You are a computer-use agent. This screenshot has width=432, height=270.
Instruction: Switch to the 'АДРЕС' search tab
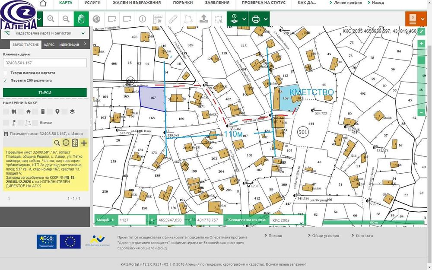49,44
